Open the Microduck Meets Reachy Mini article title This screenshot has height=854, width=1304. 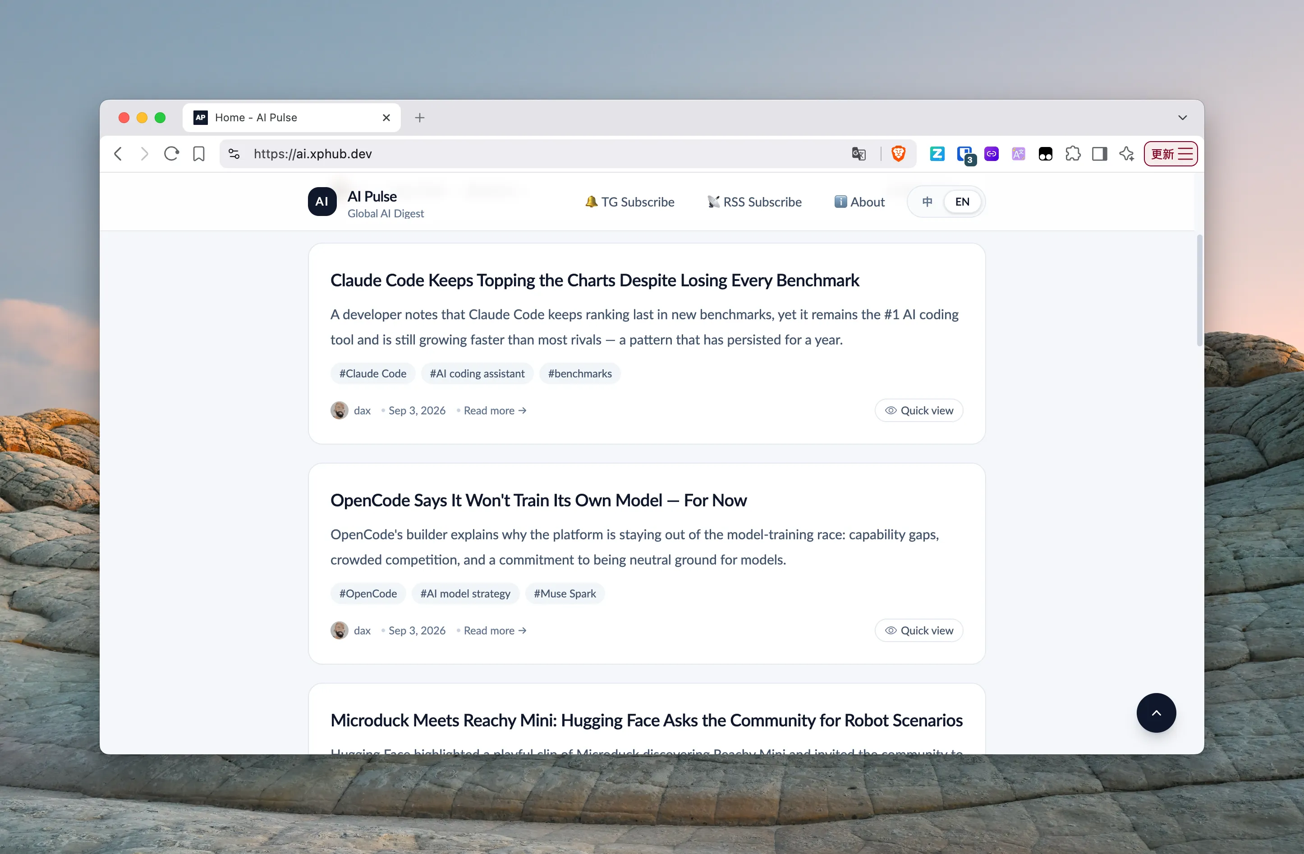(646, 721)
